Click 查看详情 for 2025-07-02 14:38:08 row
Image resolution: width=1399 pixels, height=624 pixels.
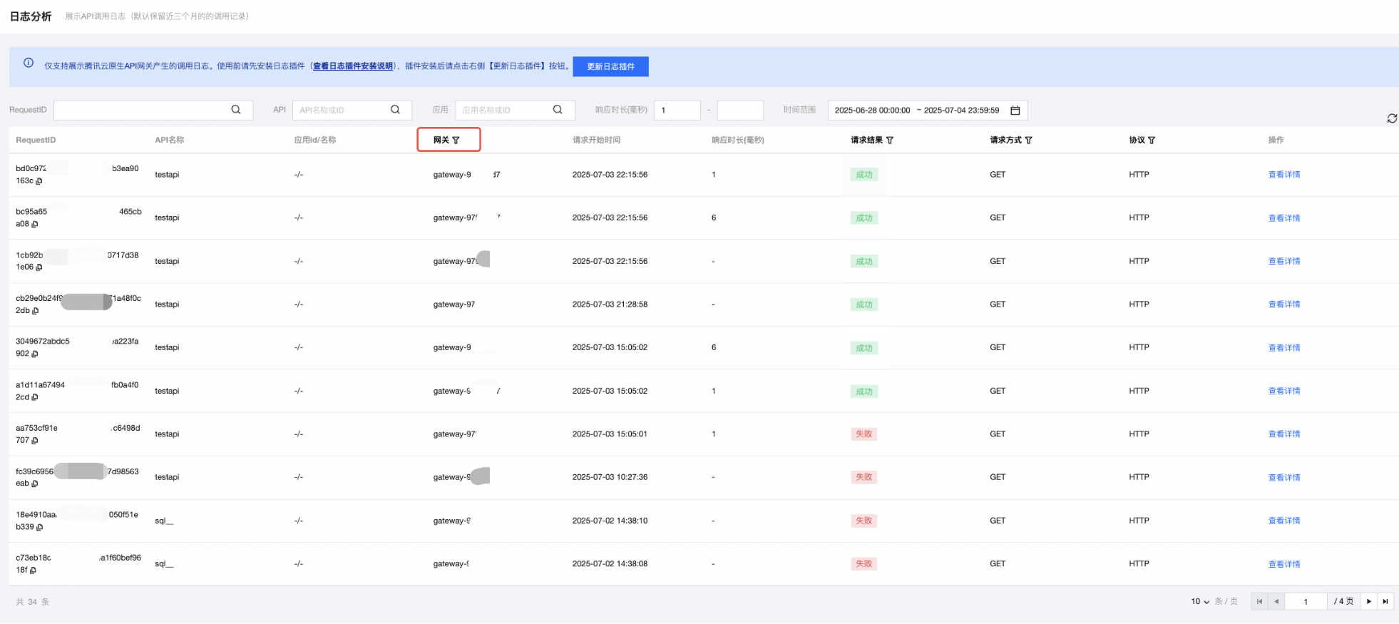tap(1283, 564)
